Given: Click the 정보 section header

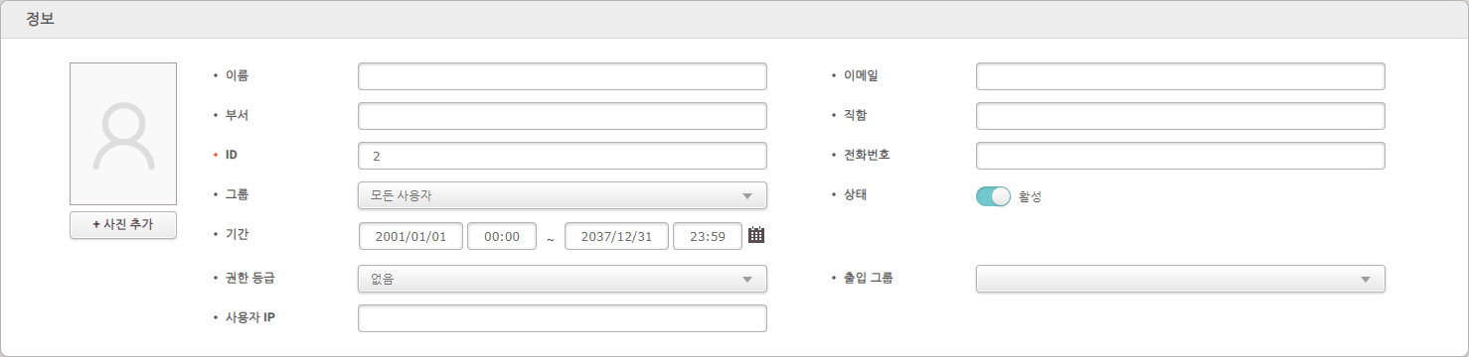Looking at the screenshot, I should pyautogui.click(x=40, y=19).
